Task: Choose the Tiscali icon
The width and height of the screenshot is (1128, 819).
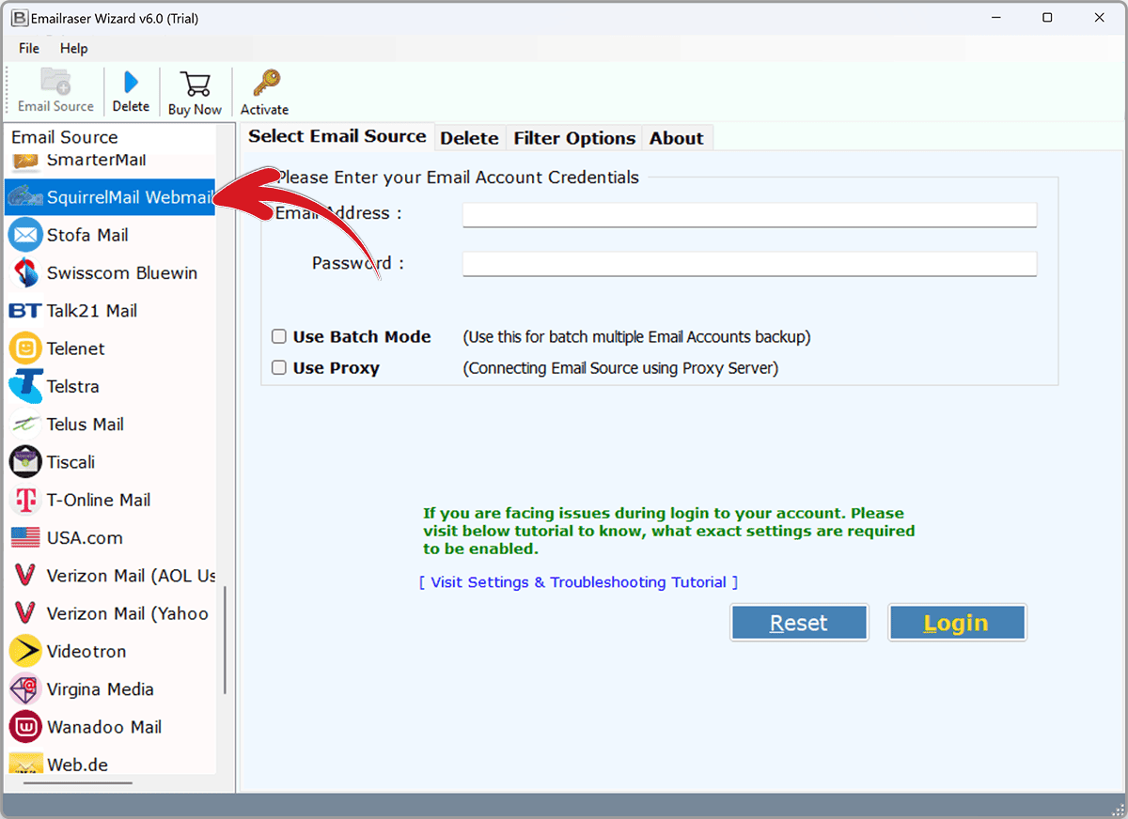Action: pos(25,462)
